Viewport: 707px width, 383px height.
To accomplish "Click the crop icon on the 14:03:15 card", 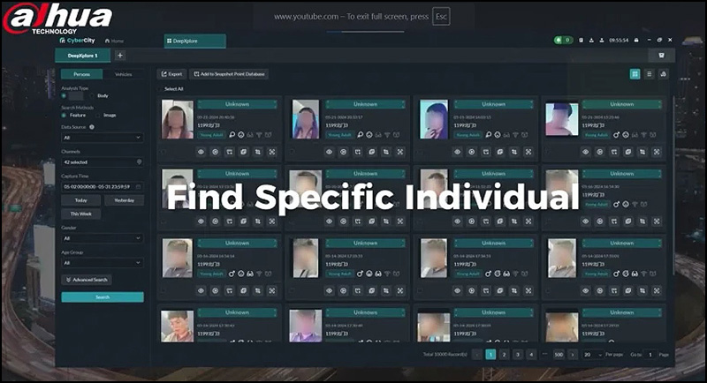I will coord(514,152).
